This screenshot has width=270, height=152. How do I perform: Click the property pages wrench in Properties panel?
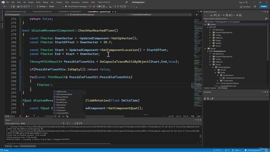pyautogui.click(x=212, y=98)
